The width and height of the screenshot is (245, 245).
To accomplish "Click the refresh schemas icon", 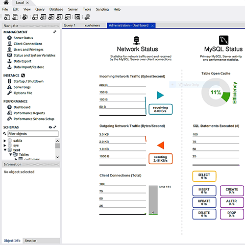I will [50, 127].
